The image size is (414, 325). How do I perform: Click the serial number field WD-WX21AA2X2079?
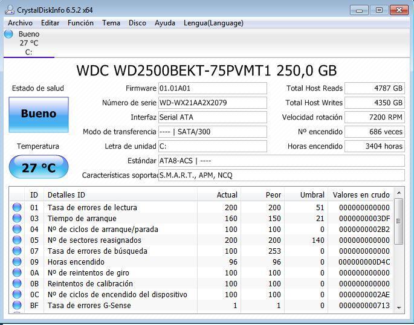pos(213,103)
